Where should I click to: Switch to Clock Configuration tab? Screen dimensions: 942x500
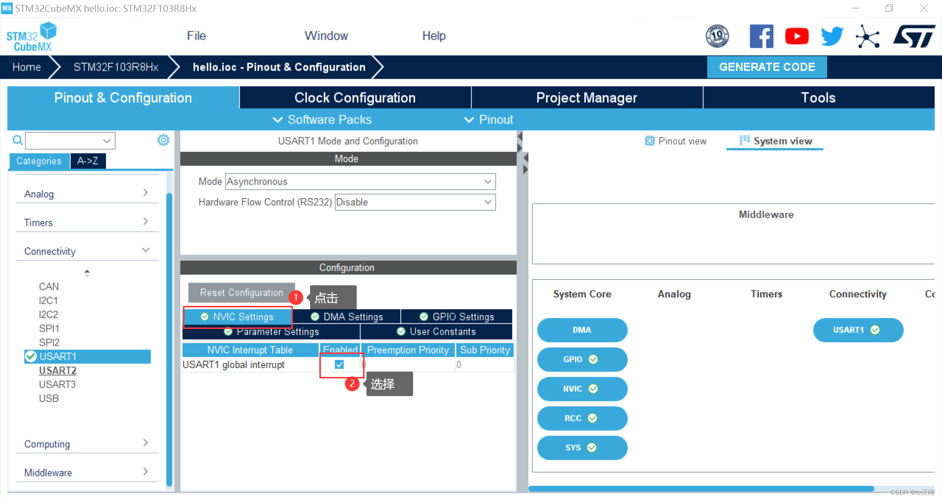355,98
